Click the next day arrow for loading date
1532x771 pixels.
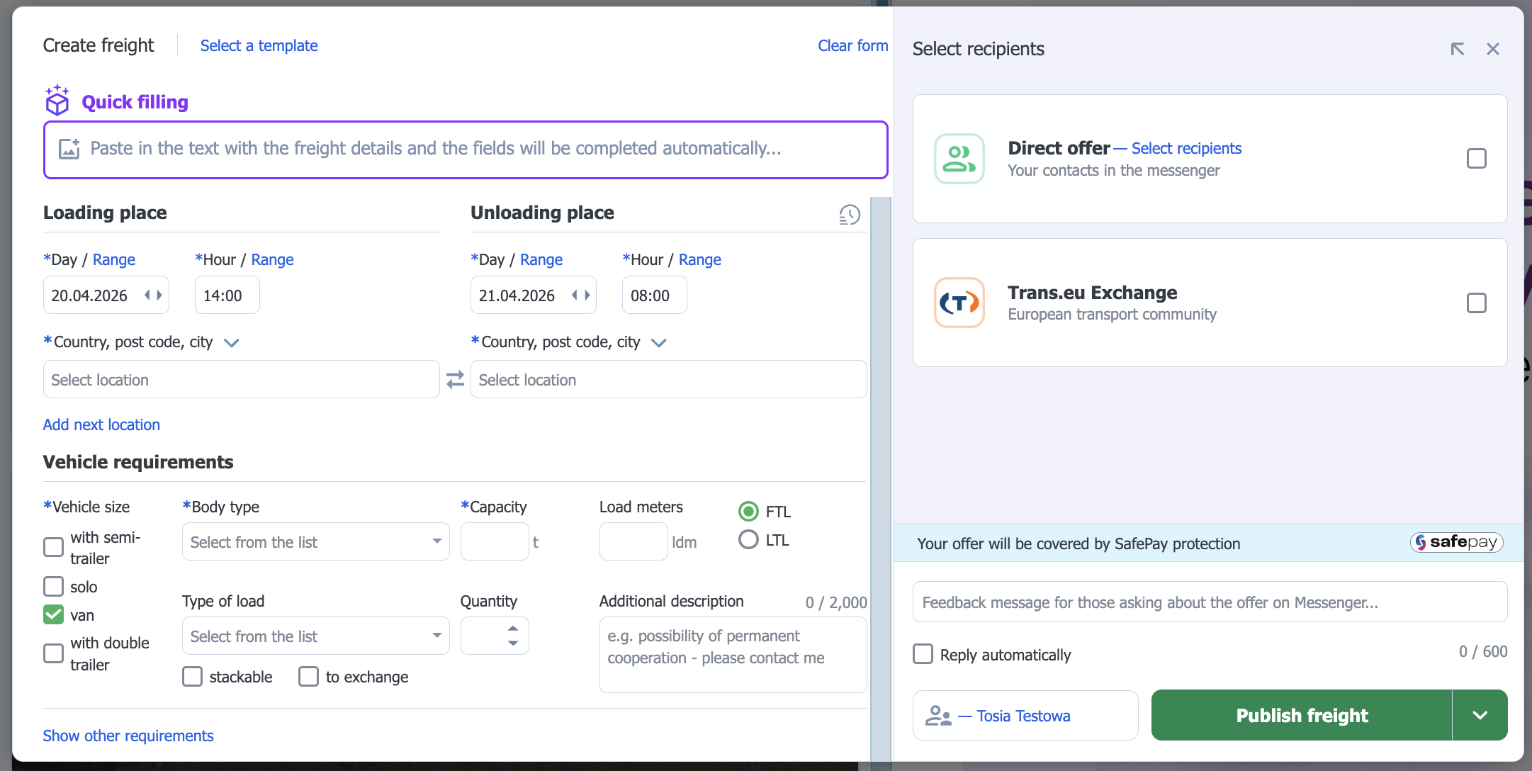[159, 296]
